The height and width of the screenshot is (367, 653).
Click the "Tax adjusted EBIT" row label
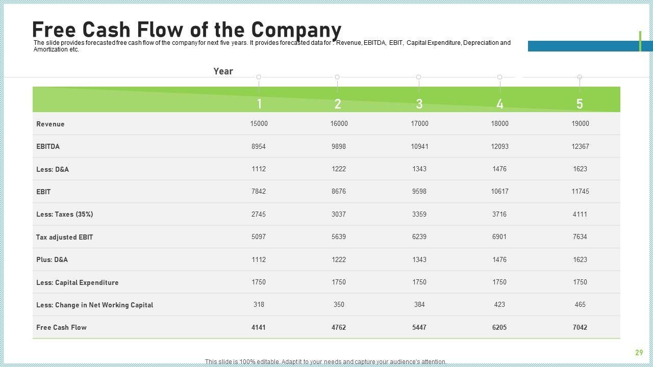(65, 237)
